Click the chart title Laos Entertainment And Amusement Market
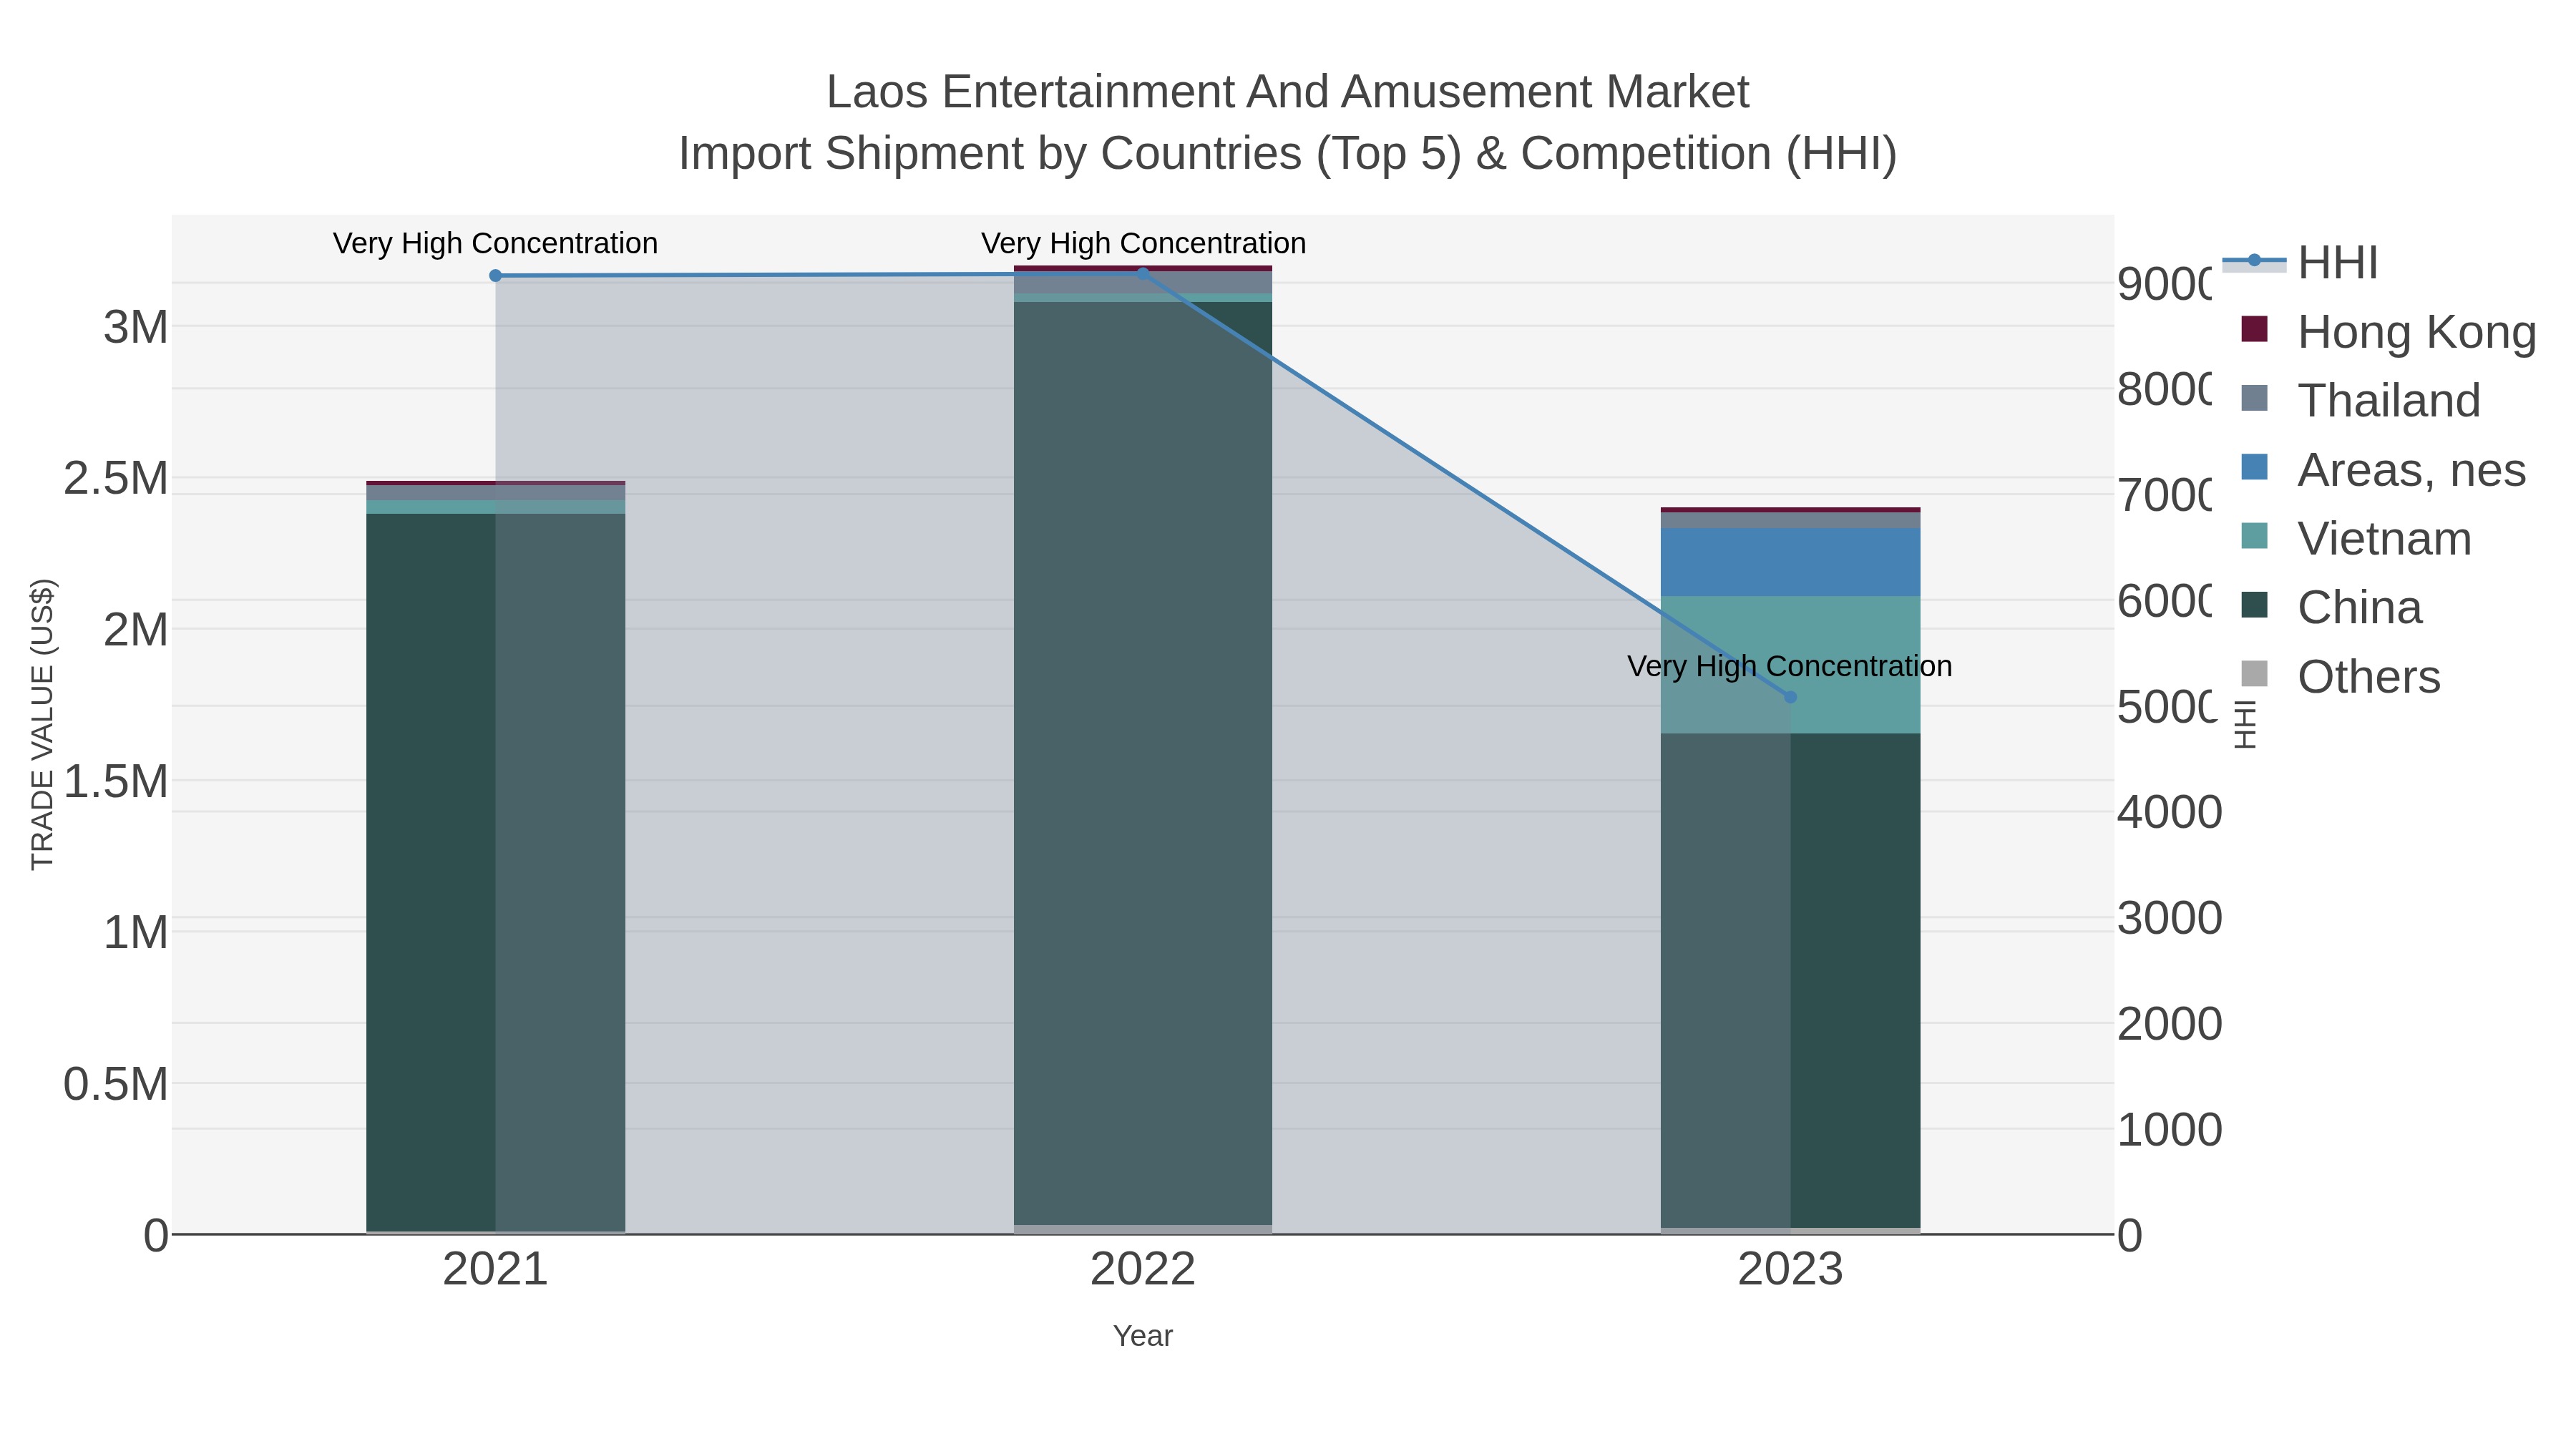The image size is (2576, 1449). (1288, 92)
